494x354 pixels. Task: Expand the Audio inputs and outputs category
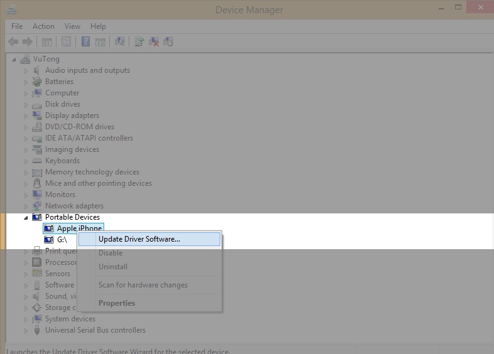tap(26, 71)
